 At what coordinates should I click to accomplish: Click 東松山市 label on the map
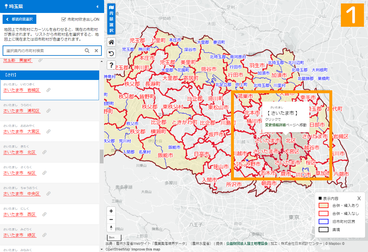[x=219, y=107]
